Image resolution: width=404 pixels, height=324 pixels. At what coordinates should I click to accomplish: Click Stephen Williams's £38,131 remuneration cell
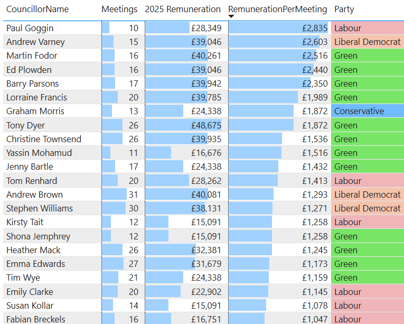tap(206, 208)
